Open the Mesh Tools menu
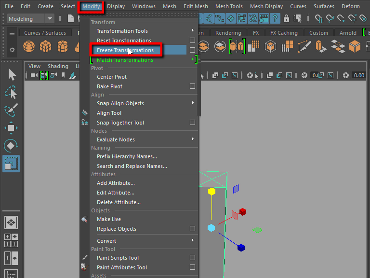Image resolution: width=370 pixels, height=278 pixels. [229, 6]
